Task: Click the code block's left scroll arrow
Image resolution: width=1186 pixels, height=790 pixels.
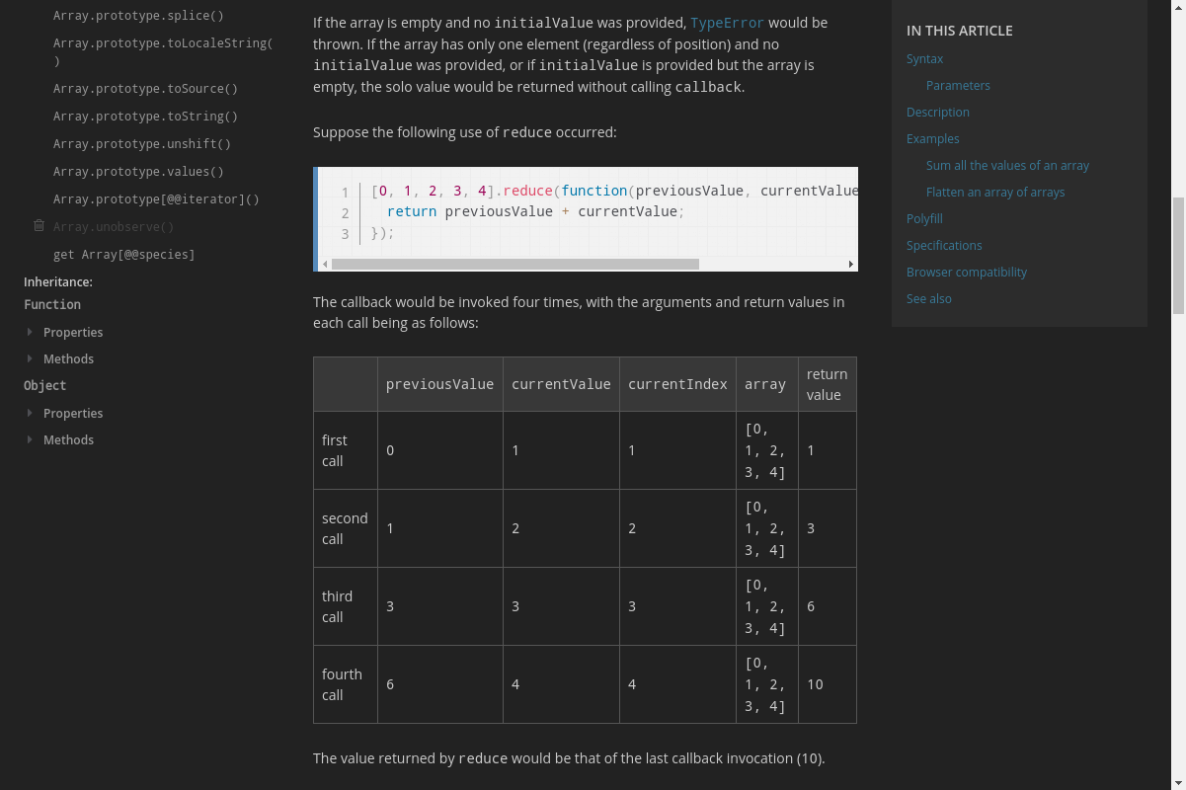Action: pyautogui.click(x=325, y=264)
